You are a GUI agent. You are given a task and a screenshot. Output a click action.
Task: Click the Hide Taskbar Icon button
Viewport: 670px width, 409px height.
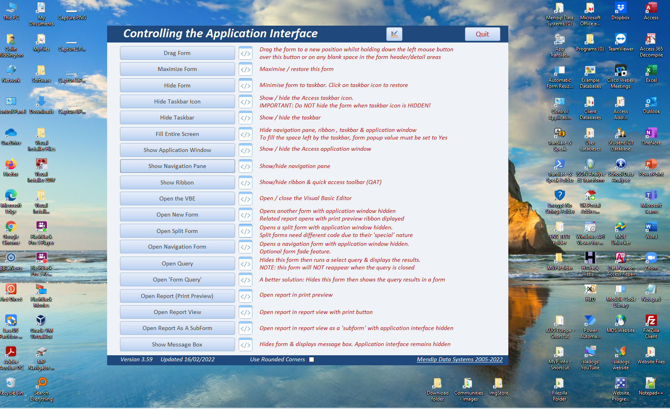(177, 101)
